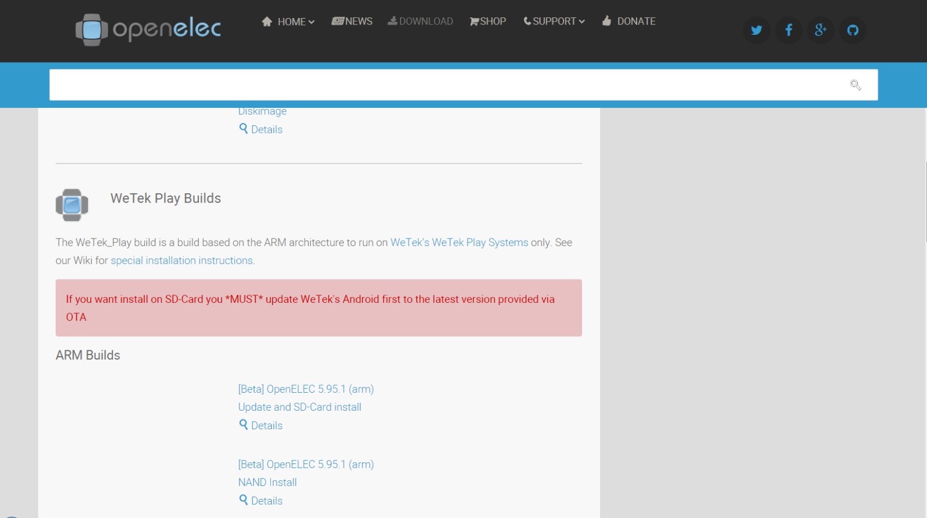Click the OpenELEC logo in the header
Image resolution: width=927 pixels, height=518 pixels.
tap(148, 29)
